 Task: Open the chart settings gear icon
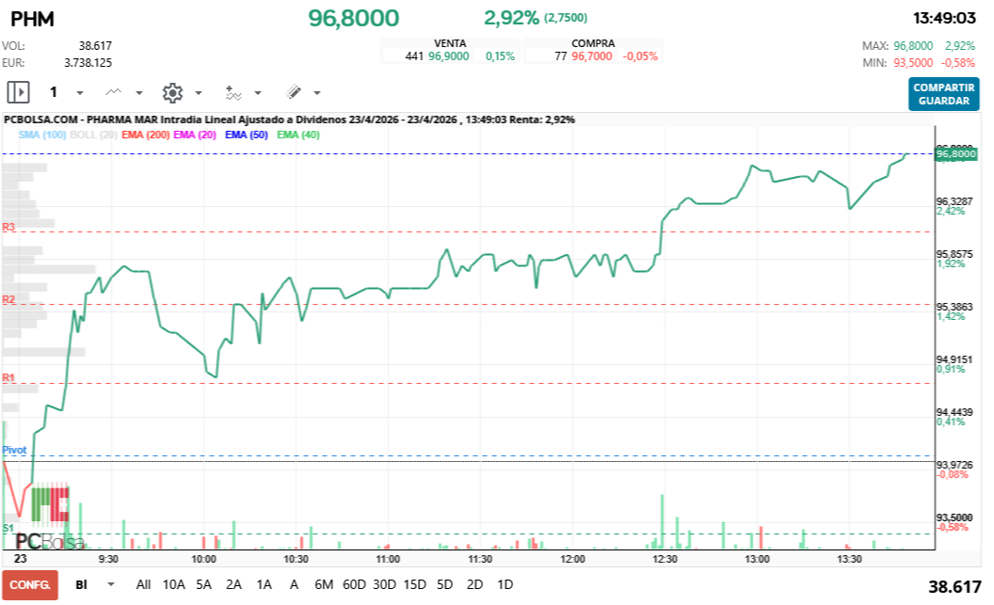(174, 91)
